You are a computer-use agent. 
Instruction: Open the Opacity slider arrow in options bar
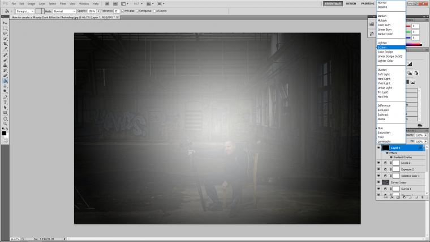[x=98, y=11]
